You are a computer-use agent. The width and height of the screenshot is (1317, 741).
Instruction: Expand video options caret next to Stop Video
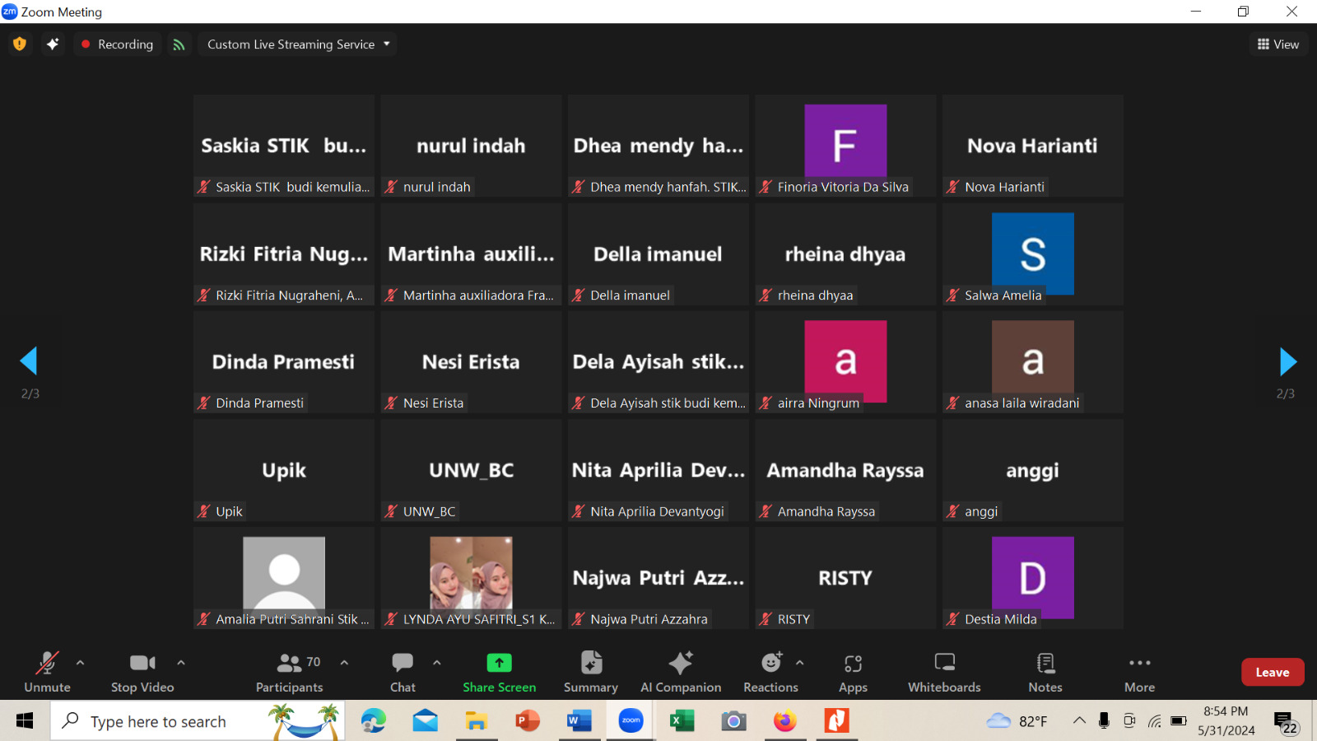[x=181, y=662]
